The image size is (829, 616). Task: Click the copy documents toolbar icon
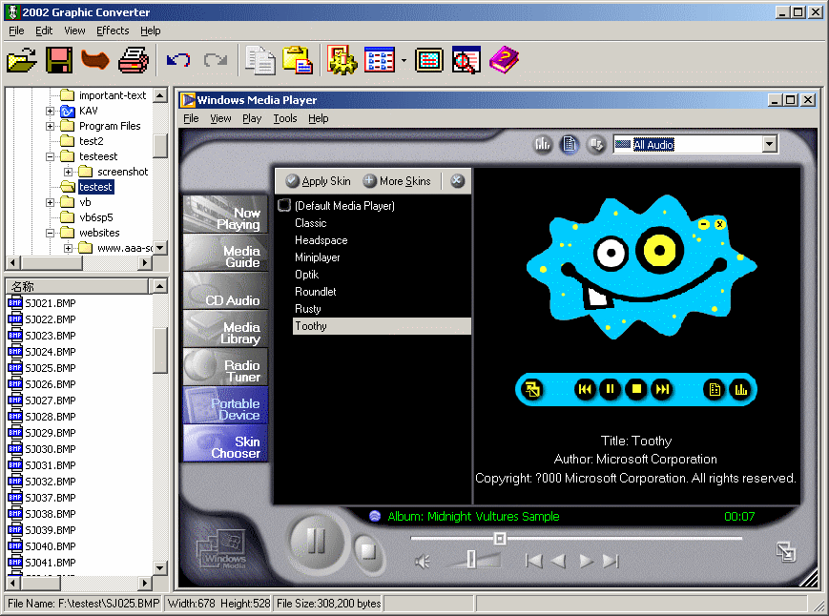(x=260, y=60)
